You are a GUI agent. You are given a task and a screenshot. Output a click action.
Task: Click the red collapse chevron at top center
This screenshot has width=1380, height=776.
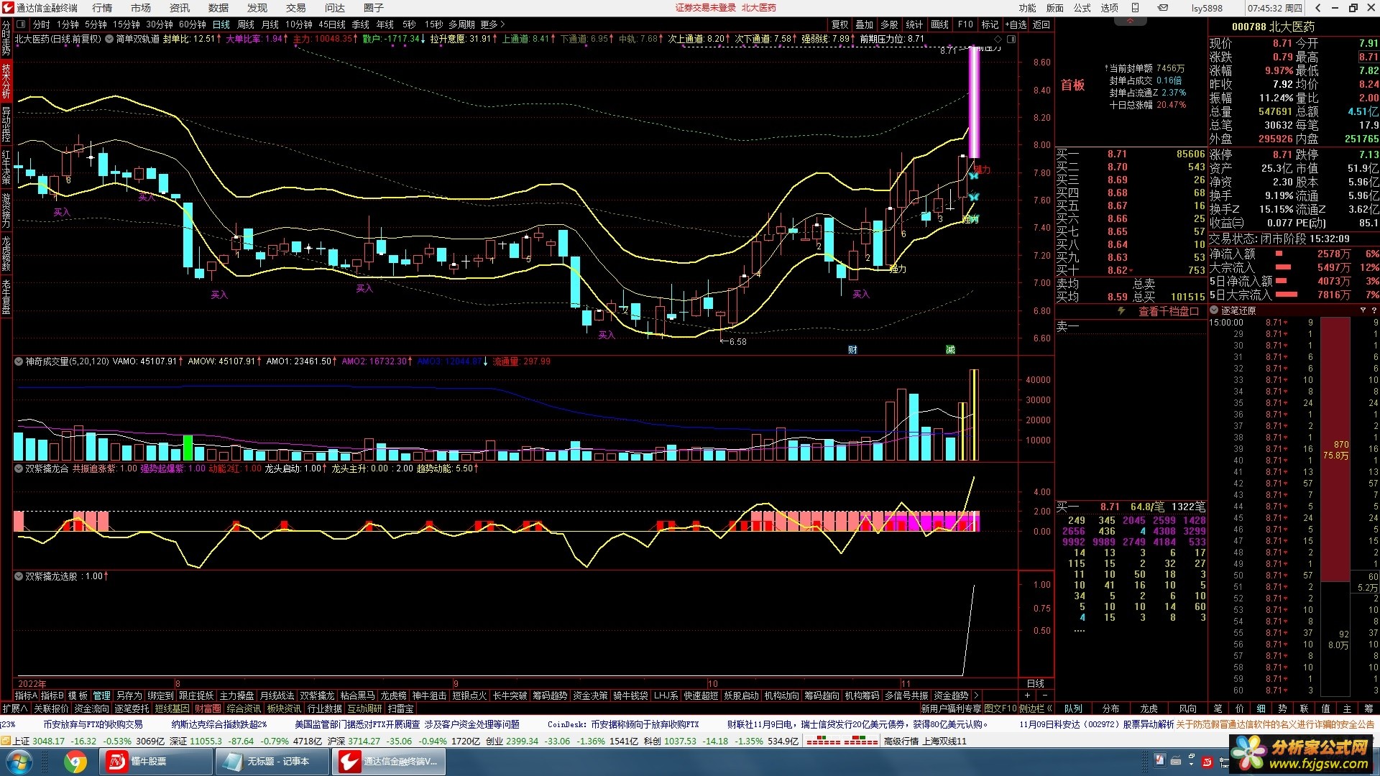[x=1130, y=22]
